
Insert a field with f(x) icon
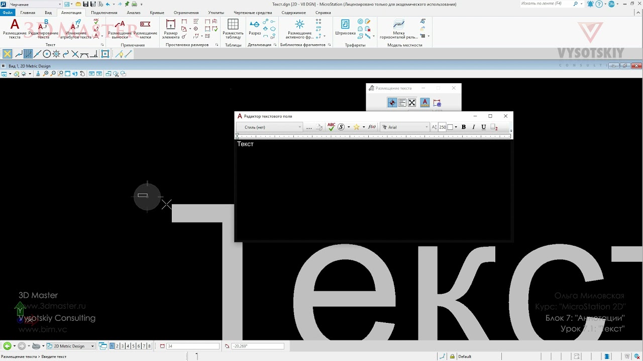click(x=372, y=127)
